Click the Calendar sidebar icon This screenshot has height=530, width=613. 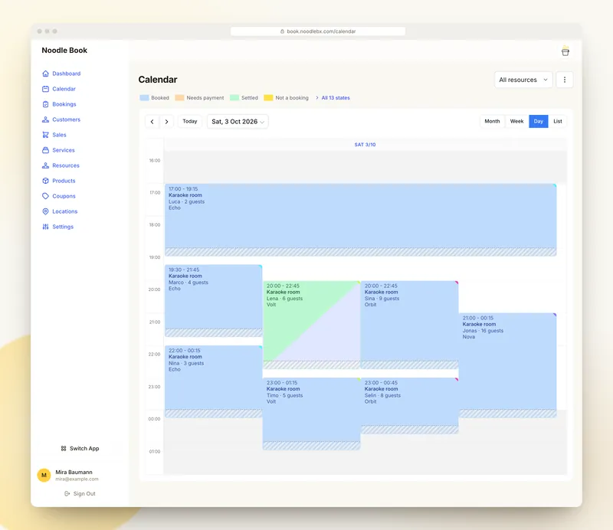(x=45, y=89)
